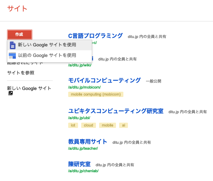Click the mobile computing (mobicom) tag

pyautogui.click(x=96, y=95)
